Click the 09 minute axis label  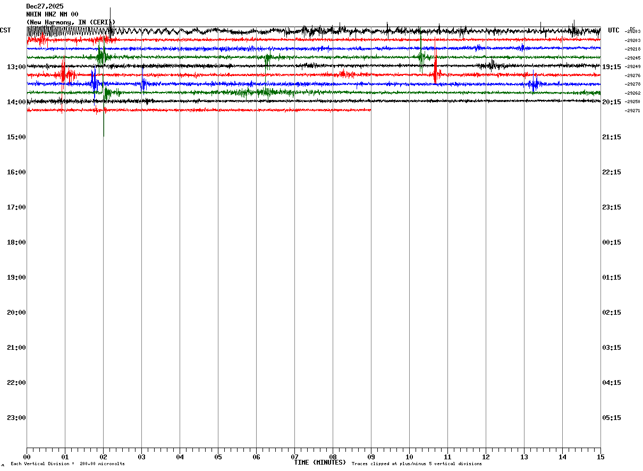(371, 457)
